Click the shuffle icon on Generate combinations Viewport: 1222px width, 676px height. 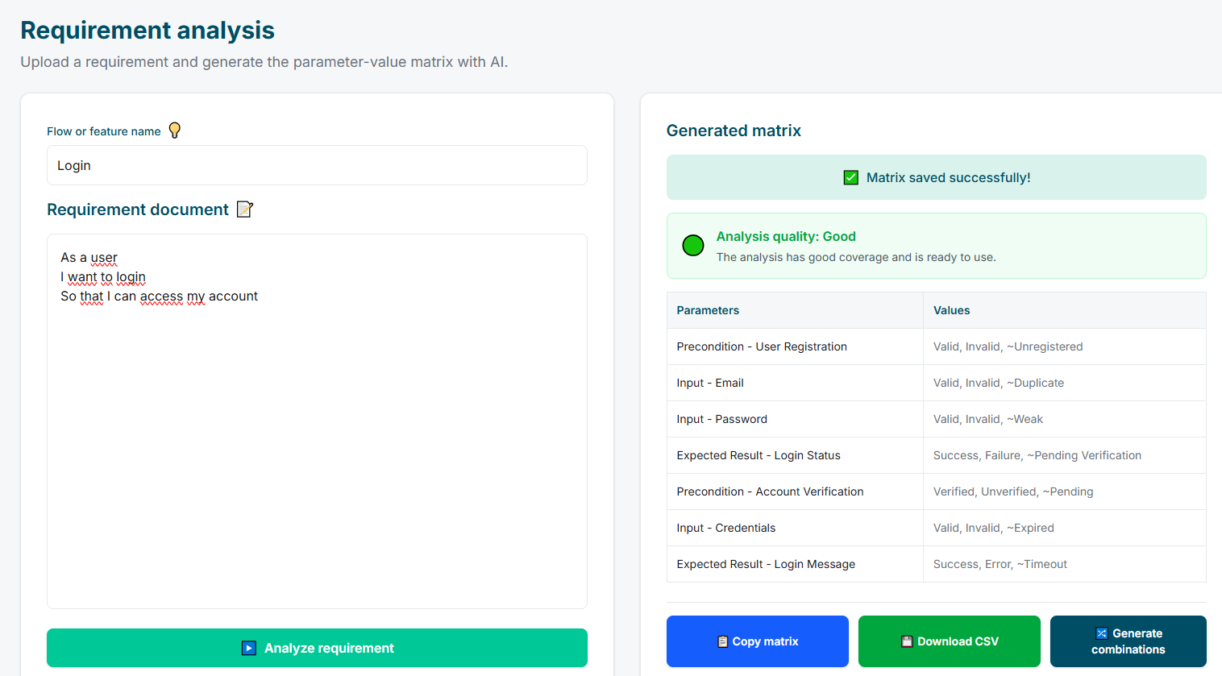coord(1101,633)
